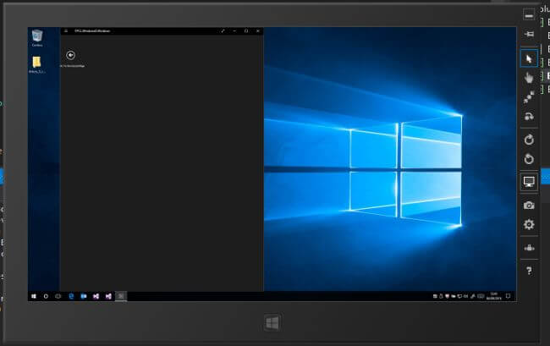Viewport: 550px width, 346px height.
Task: Select pinch/zoom touch mode tool
Action: tap(529, 97)
